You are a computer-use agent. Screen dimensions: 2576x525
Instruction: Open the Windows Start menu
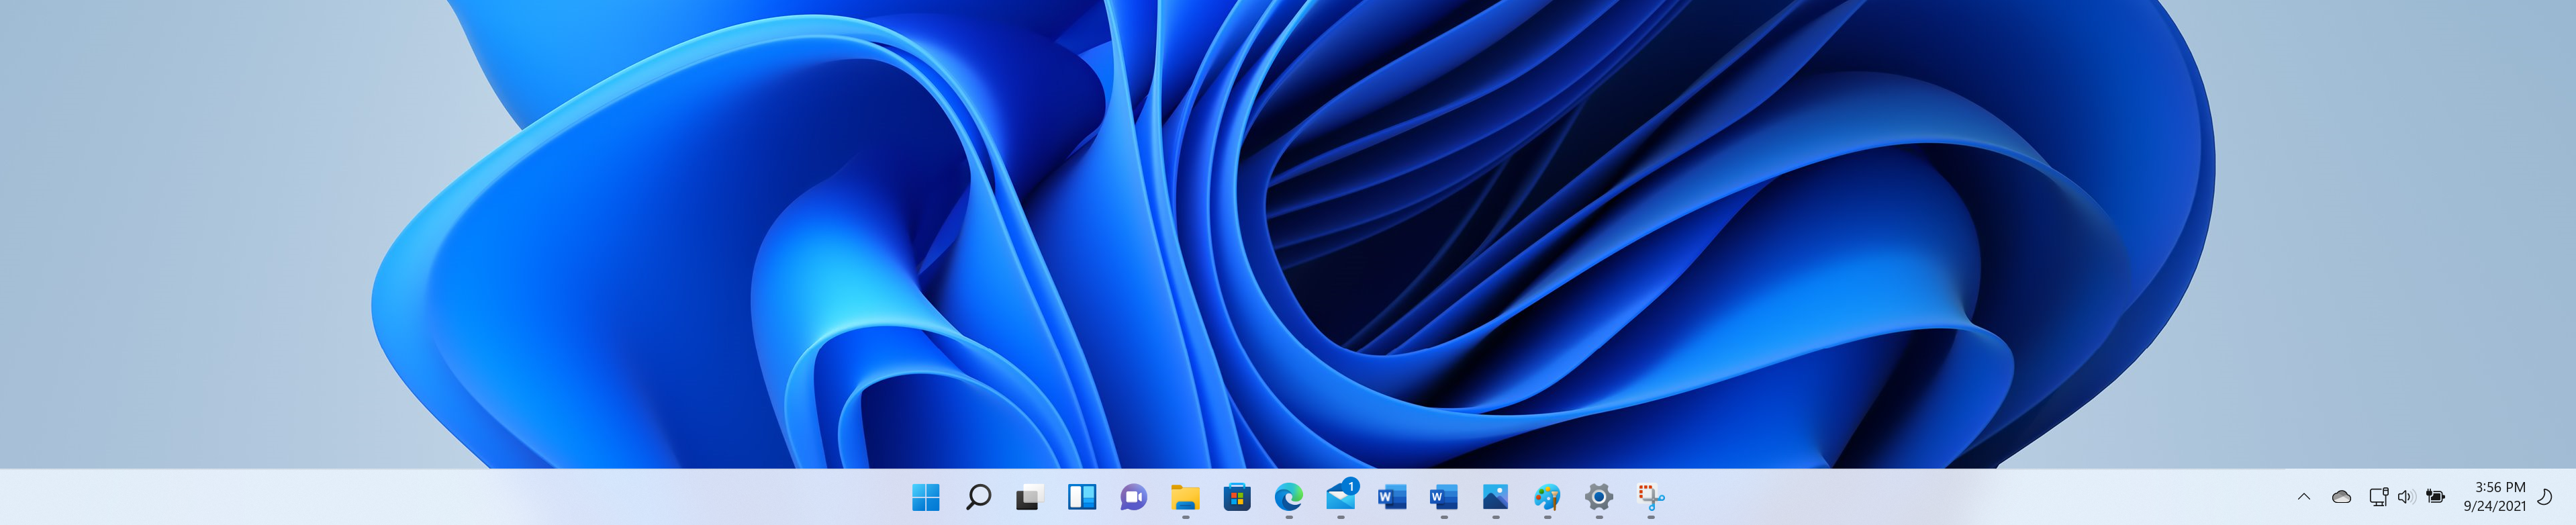[x=926, y=497]
